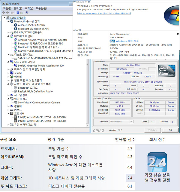The height and width of the screenshot is (192, 180).
Task: Click the Validate button in CPU-Z
Action: pyautogui.click(x=152, y=130)
